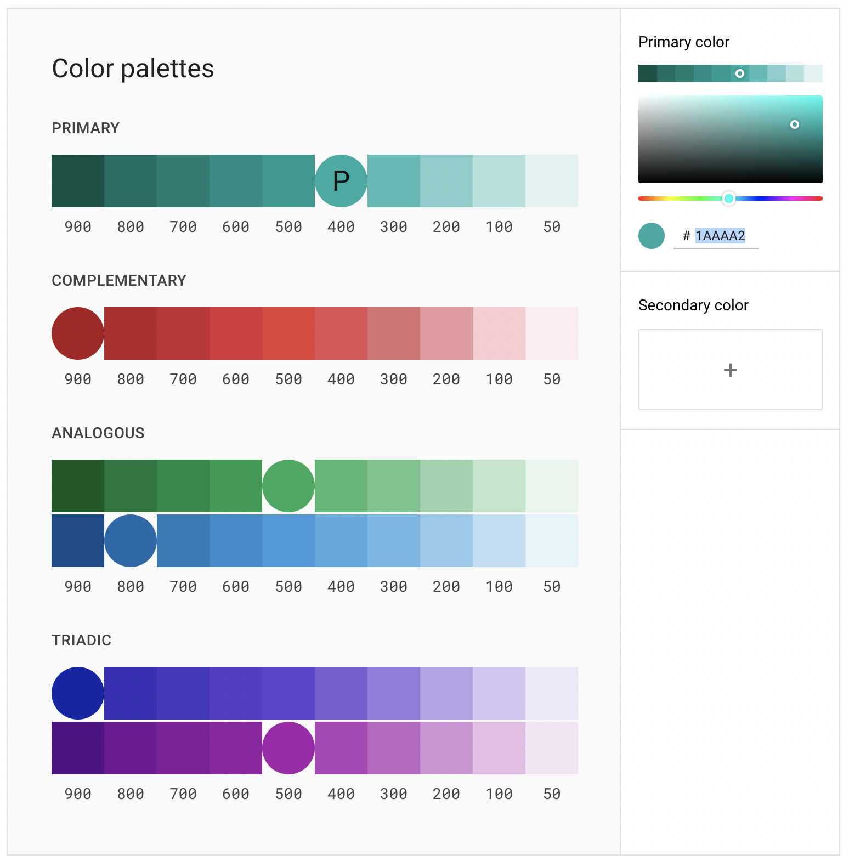
Task: Select the complementary 900 dark red circle
Action: point(78,333)
